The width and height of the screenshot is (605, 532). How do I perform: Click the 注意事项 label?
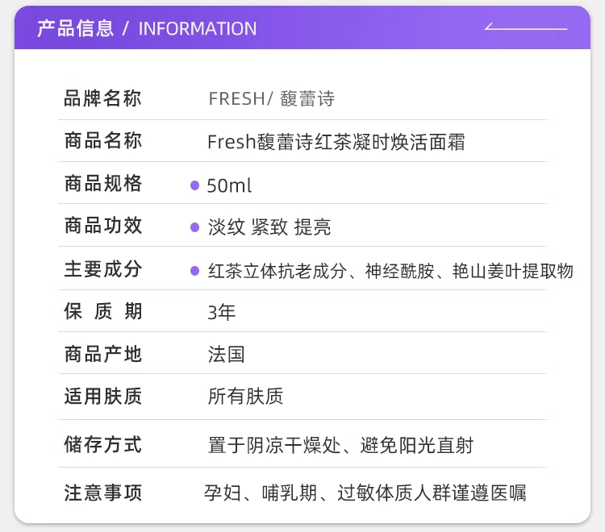click(x=102, y=493)
